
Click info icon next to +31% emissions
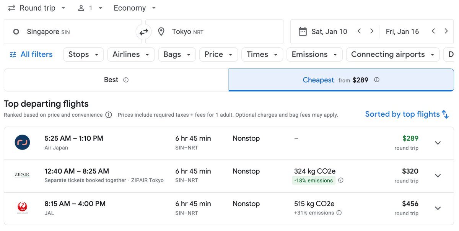(x=339, y=213)
